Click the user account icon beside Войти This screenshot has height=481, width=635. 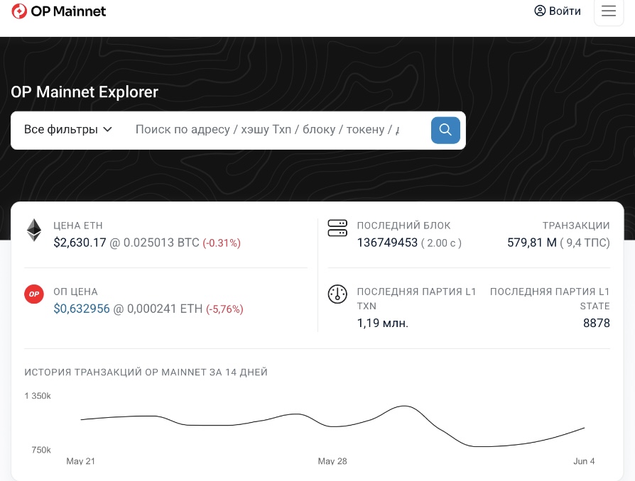(x=540, y=11)
